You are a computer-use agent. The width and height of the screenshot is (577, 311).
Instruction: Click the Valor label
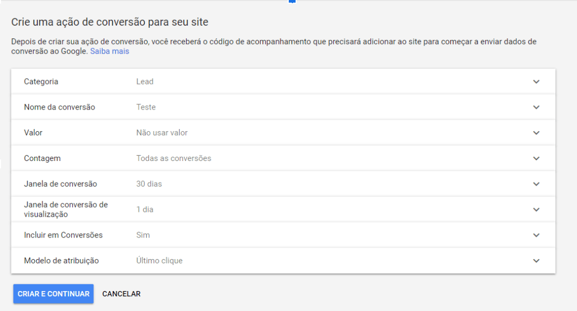pyautogui.click(x=33, y=133)
